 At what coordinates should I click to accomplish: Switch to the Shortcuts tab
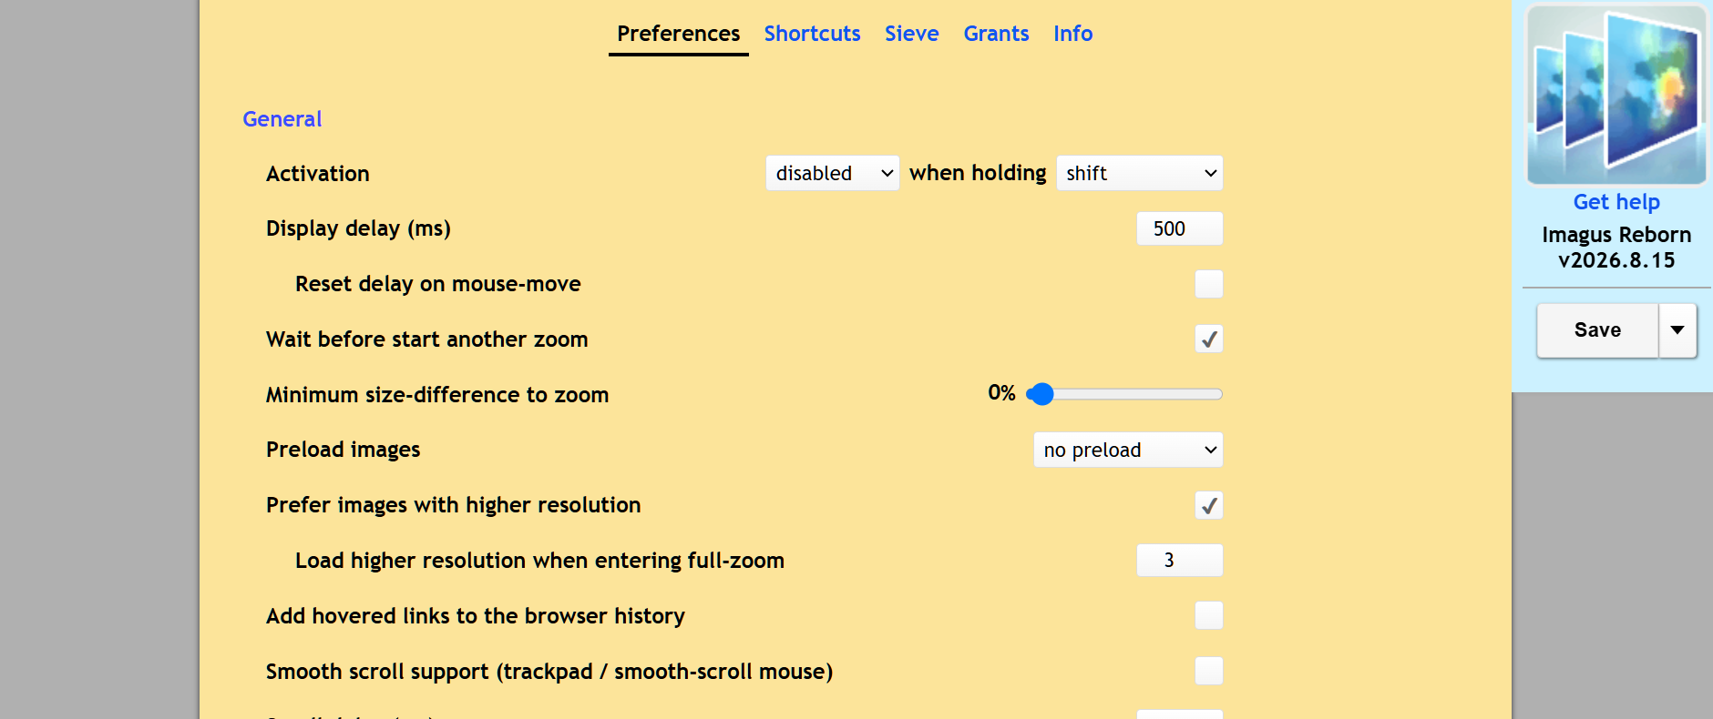click(812, 34)
